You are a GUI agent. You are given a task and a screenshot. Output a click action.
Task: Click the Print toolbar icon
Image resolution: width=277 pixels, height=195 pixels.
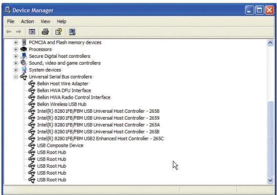45,32
